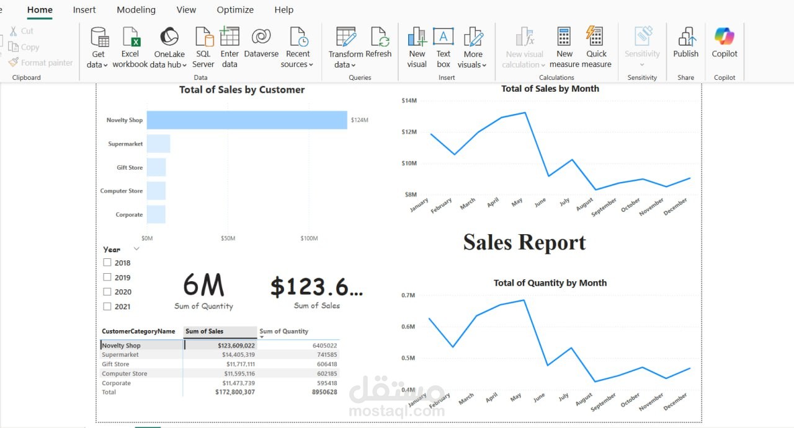Open More visuals icon

[473, 37]
